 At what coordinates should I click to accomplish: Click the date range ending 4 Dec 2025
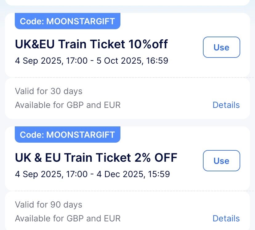click(92, 174)
